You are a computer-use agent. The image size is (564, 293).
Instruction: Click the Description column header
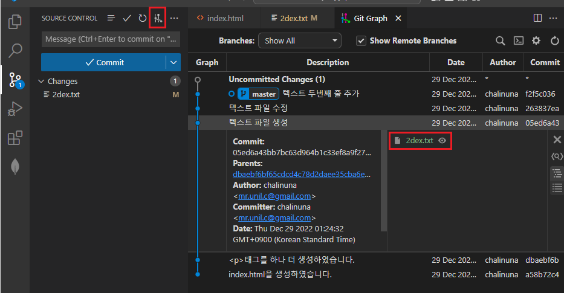pos(328,63)
